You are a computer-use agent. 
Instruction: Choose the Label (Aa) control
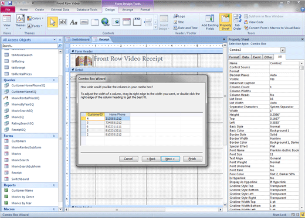click(73, 22)
